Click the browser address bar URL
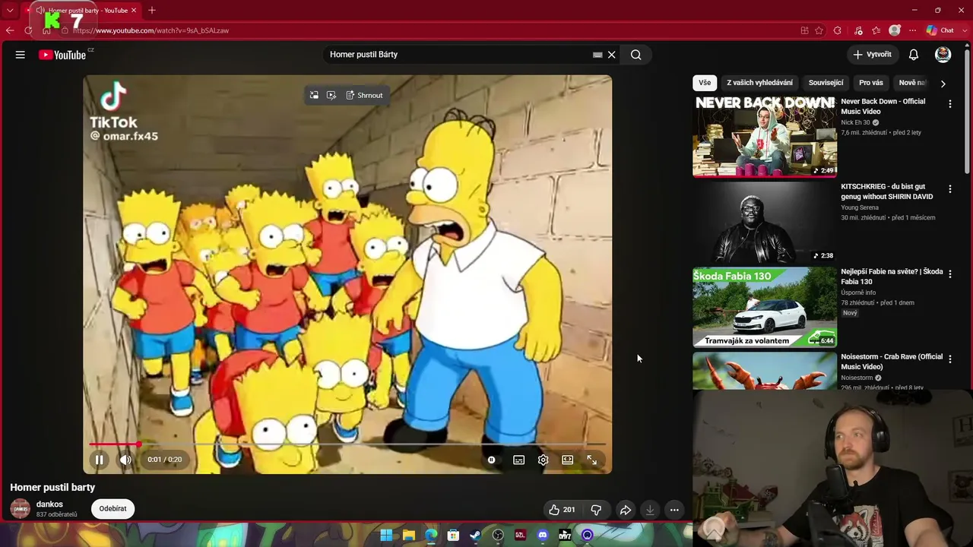Image resolution: width=973 pixels, height=547 pixels. (x=151, y=30)
